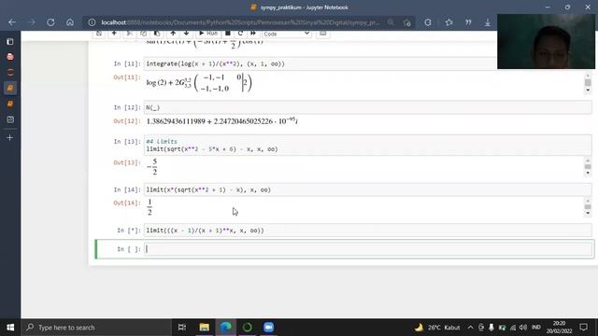Select the active Jupyter sidebar tab
Viewport: 598px width, 336px height.
pyautogui.click(x=10, y=88)
